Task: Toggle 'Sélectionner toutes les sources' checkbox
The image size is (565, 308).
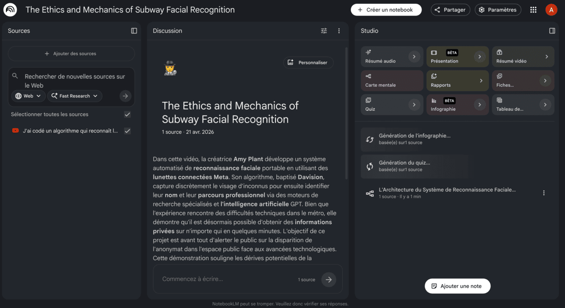Action: coord(127,115)
